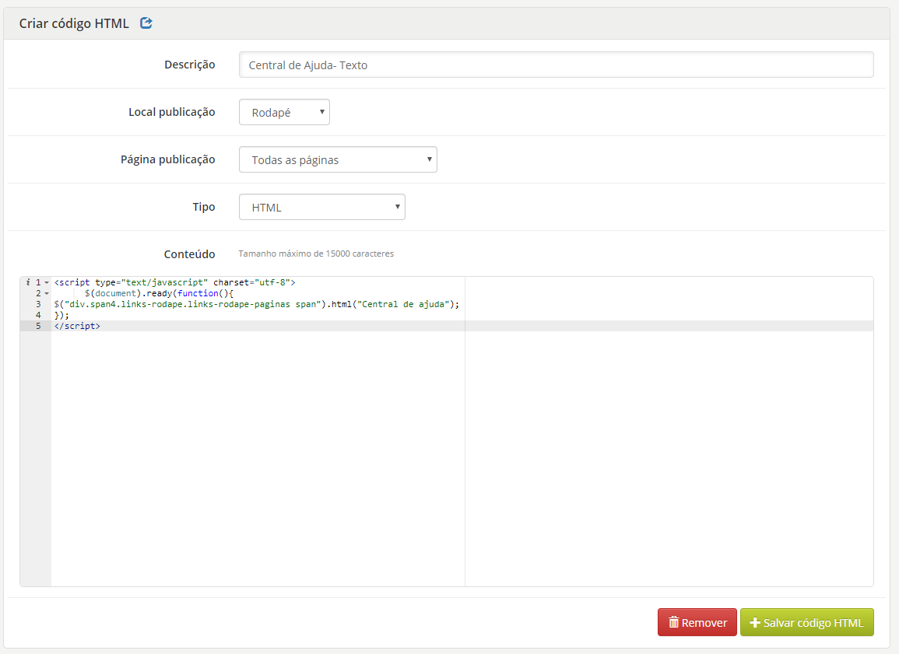Click the opening <script> tag on line 1

click(x=175, y=282)
